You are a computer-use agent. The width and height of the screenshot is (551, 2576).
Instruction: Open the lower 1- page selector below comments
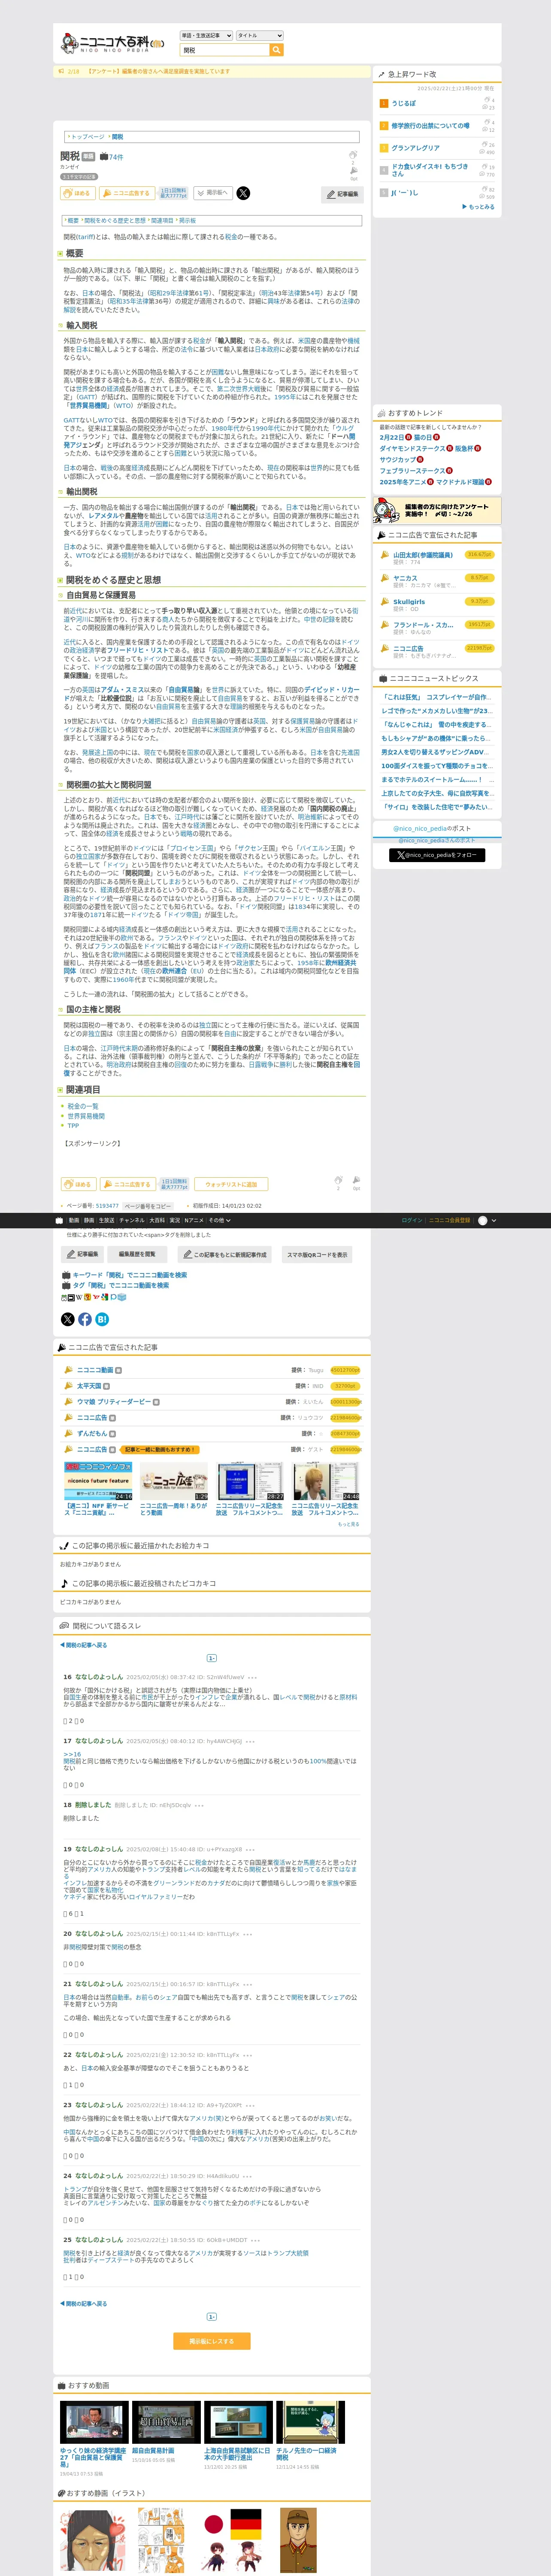tap(212, 2317)
